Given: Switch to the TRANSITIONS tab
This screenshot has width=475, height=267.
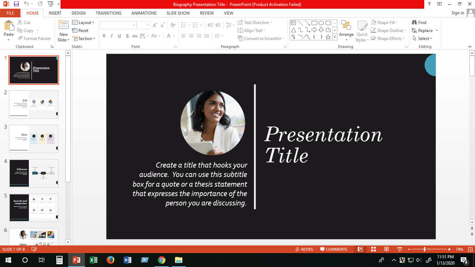Looking at the screenshot, I should tap(108, 13).
